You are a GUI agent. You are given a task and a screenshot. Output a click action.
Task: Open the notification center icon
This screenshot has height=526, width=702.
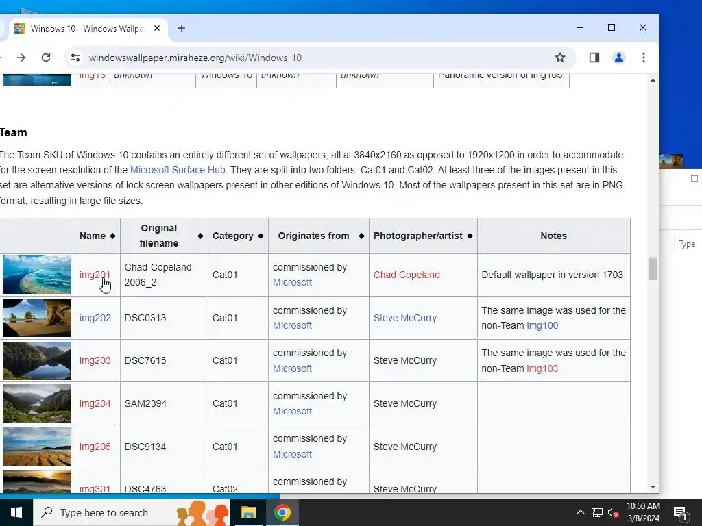coord(681,513)
